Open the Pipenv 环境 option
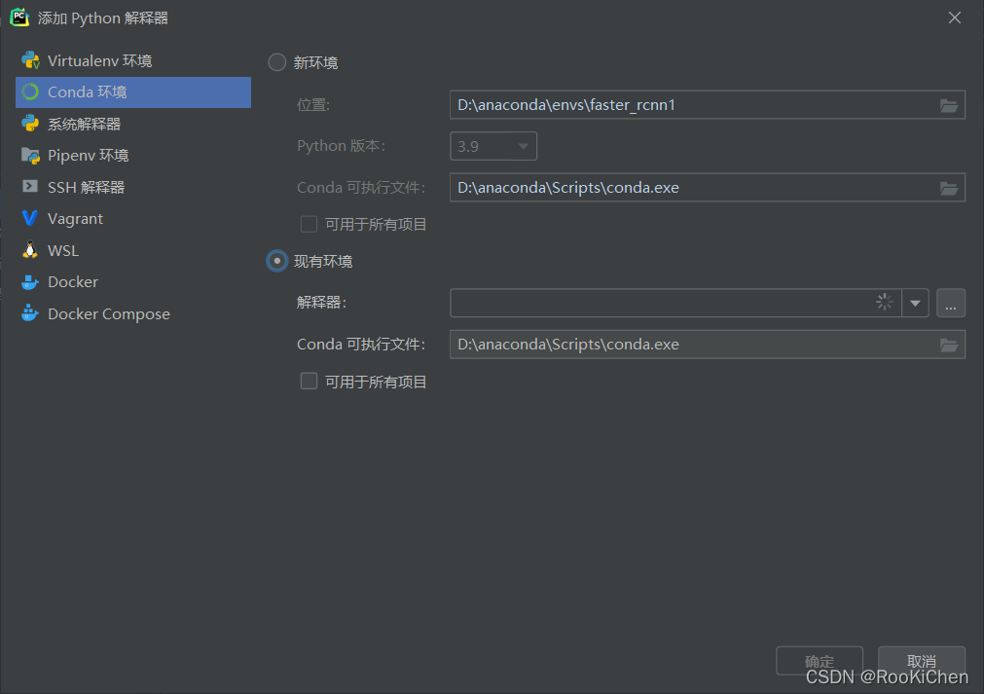 point(133,155)
